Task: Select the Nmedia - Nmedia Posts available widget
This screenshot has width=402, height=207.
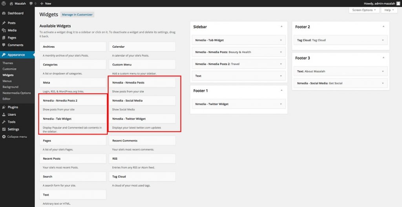Action: (142, 83)
